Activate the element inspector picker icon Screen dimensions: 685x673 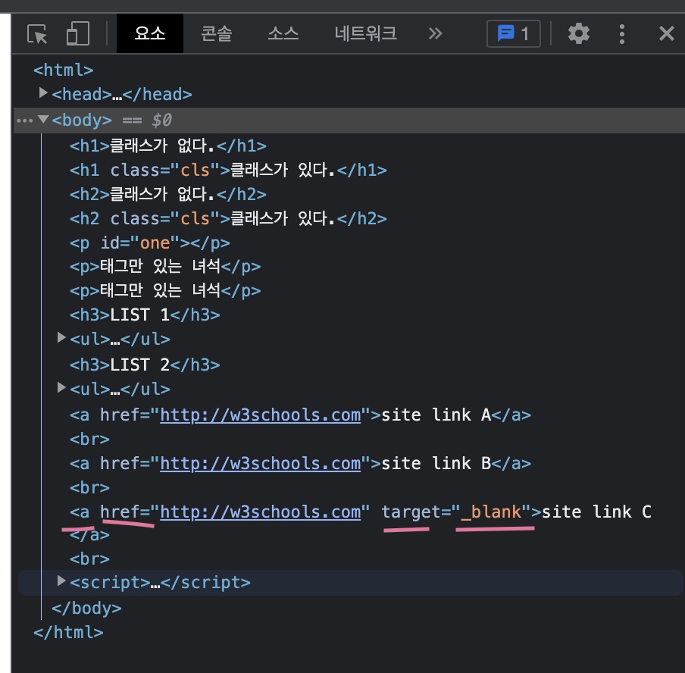(37, 33)
